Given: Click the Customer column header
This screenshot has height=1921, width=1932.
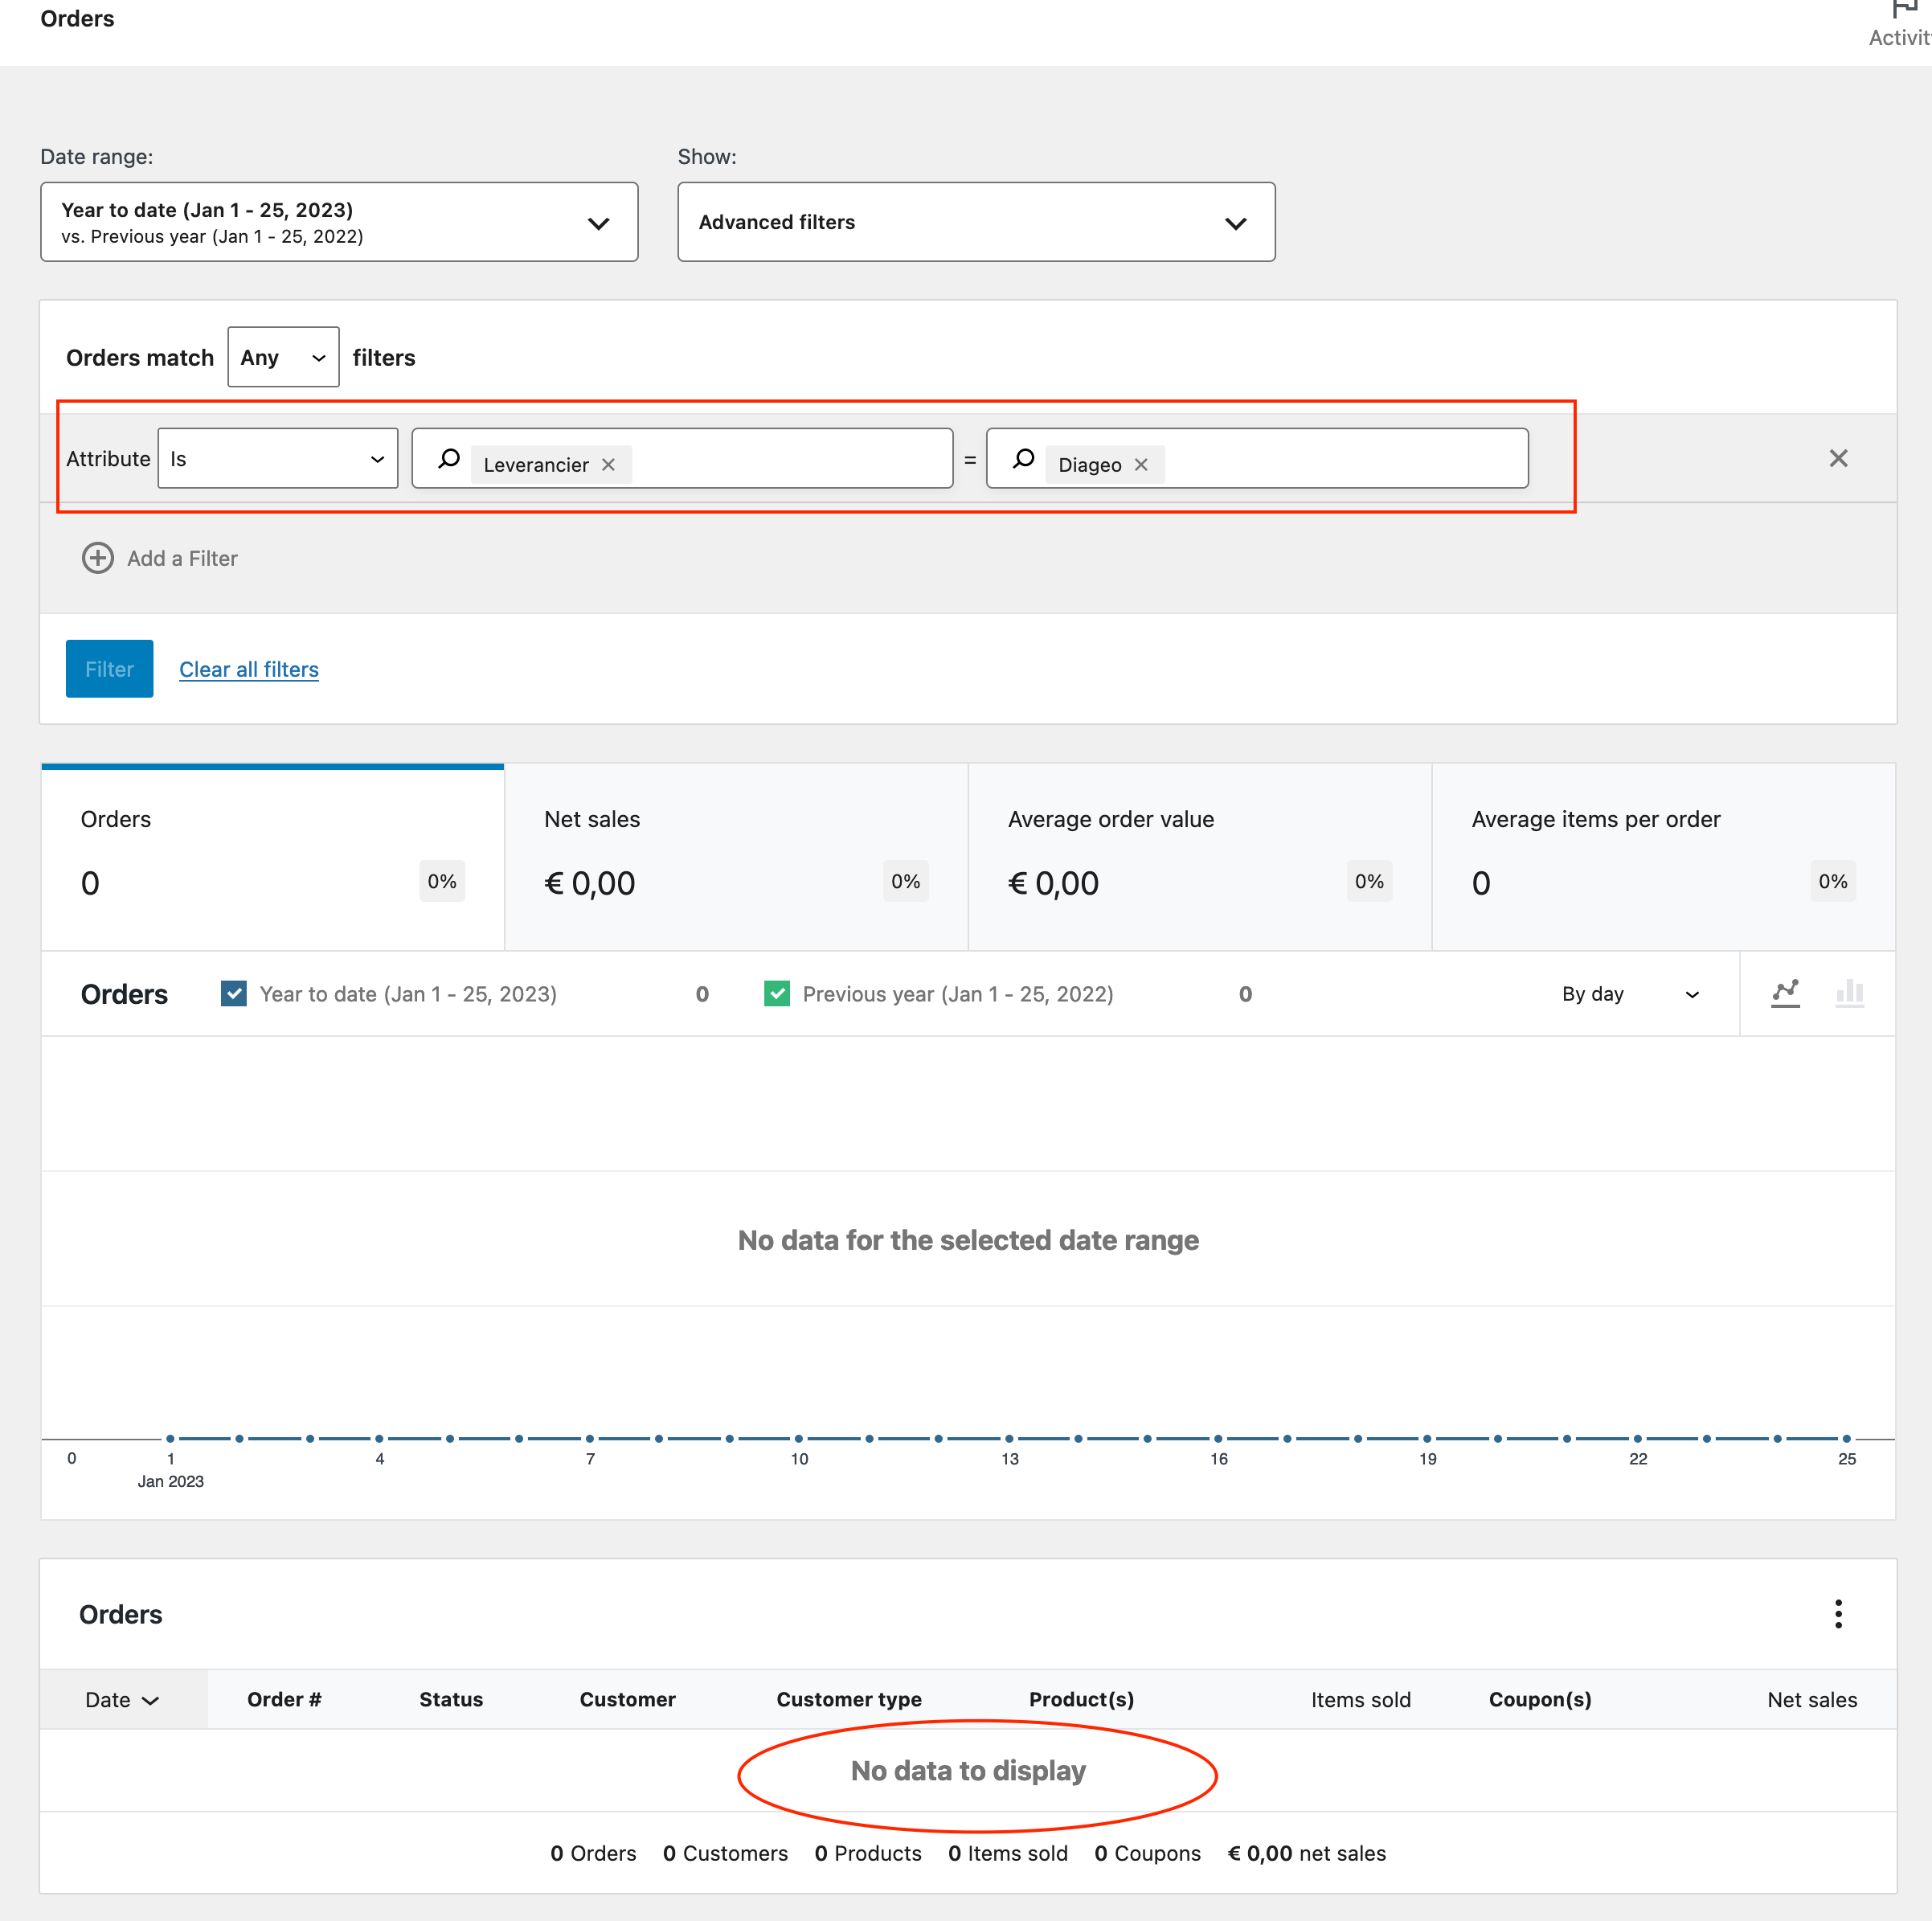Looking at the screenshot, I should tap(627, 1700).
